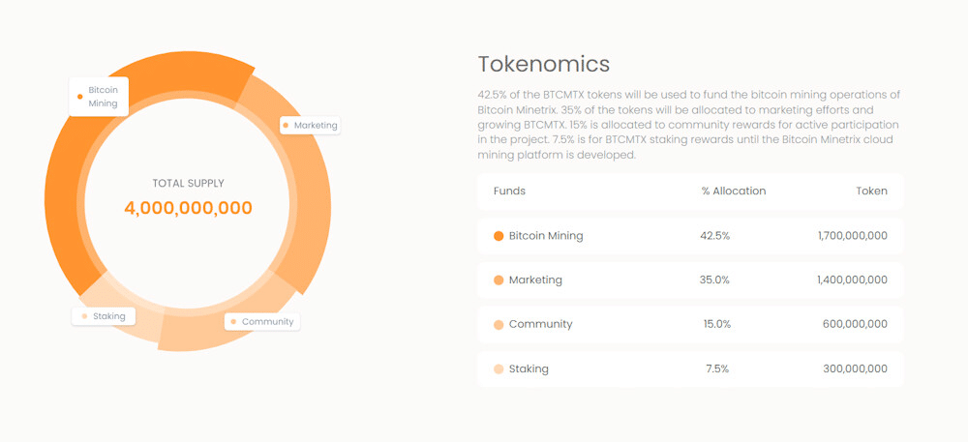Click the dot icon beside Marketing row
Screen dimensions: 968x442
click(499, 280)
